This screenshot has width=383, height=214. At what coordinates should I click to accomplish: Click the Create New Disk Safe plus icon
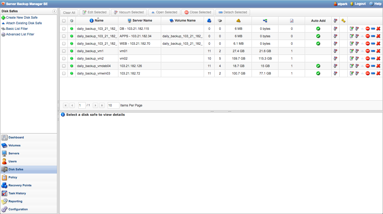(3, 18)
